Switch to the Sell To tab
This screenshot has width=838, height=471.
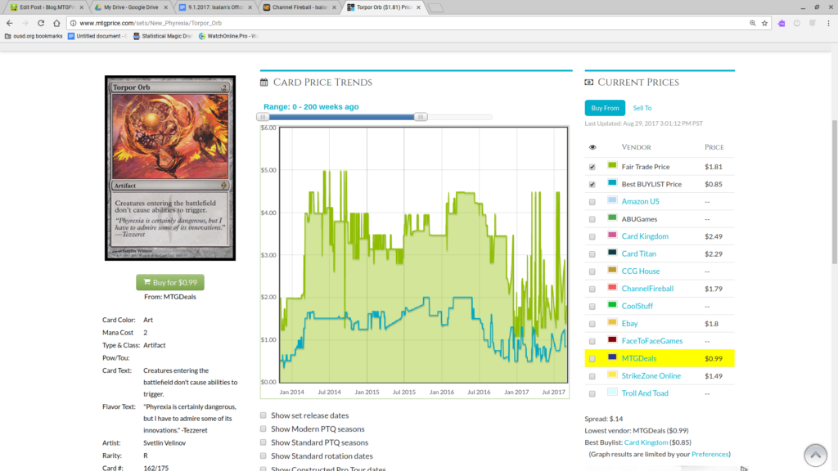point(642,108)
